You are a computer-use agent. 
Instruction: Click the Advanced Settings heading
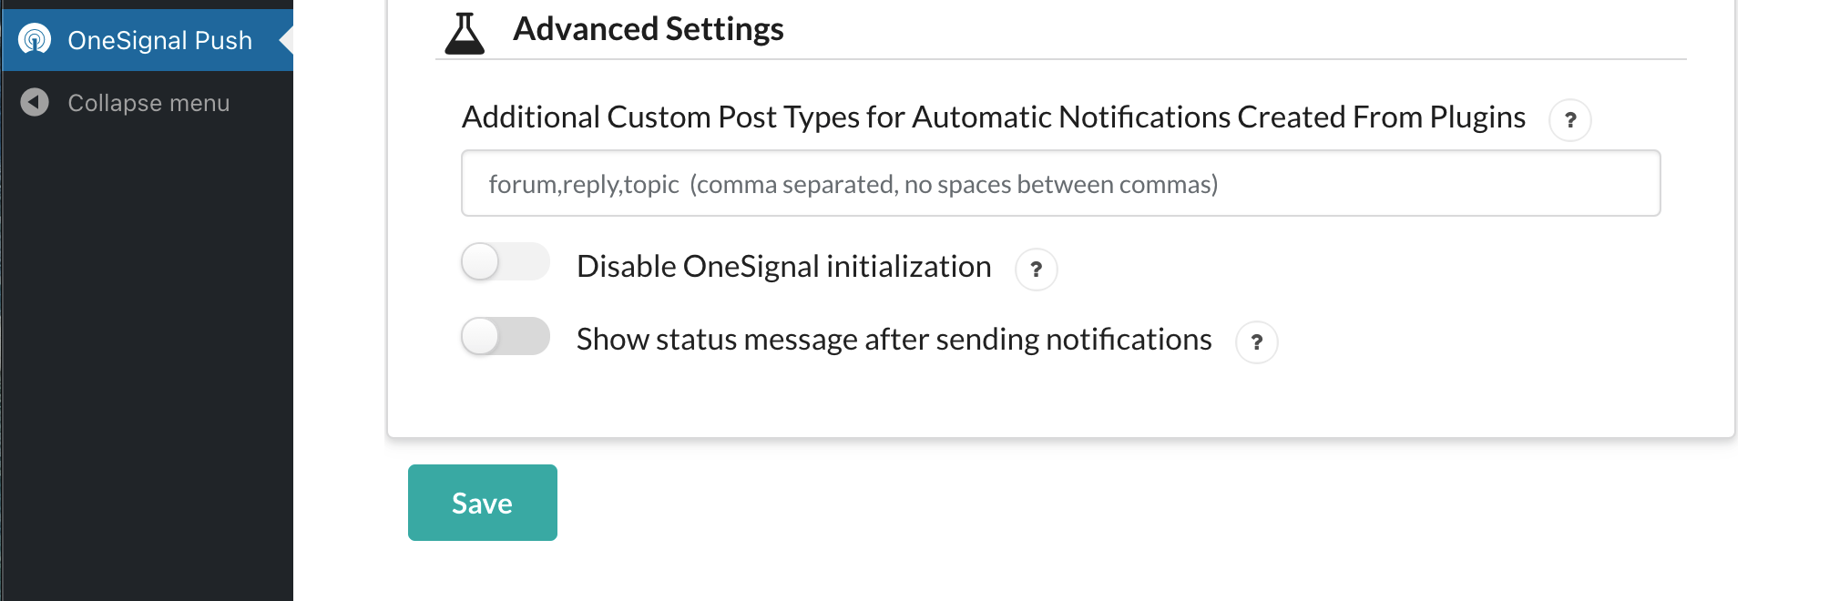click(x=648, y=29)
